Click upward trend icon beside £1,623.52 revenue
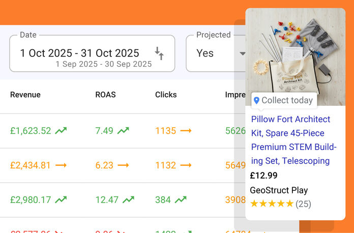354x233 pixels. point(61,131)
